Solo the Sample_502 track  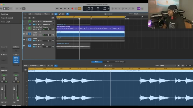36,47
